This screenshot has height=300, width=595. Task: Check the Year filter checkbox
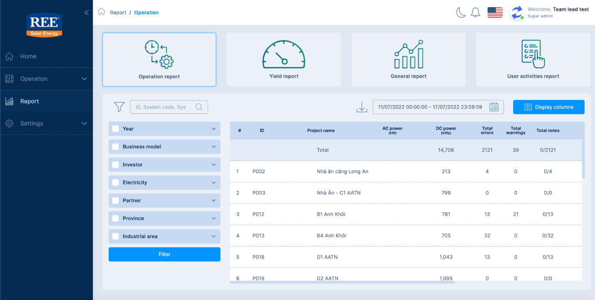[x=115, y=129]
